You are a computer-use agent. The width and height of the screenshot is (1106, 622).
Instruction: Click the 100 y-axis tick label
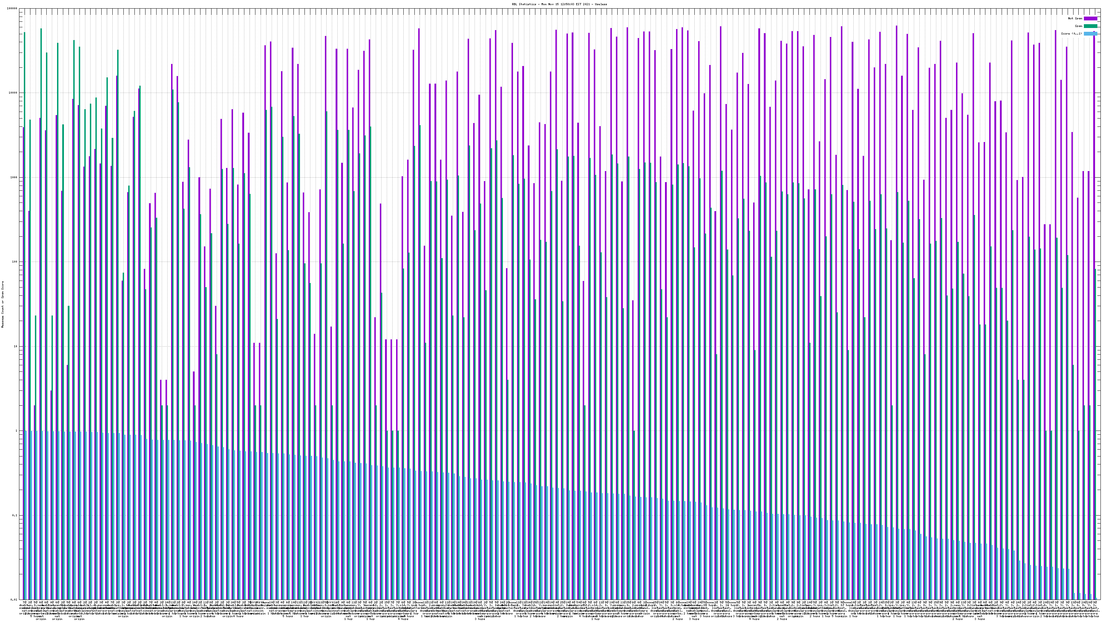(15, 262)
